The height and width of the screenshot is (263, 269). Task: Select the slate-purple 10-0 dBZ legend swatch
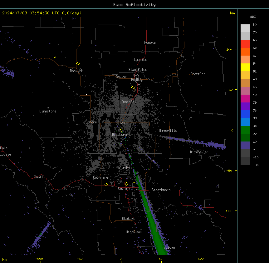(245, 146)
